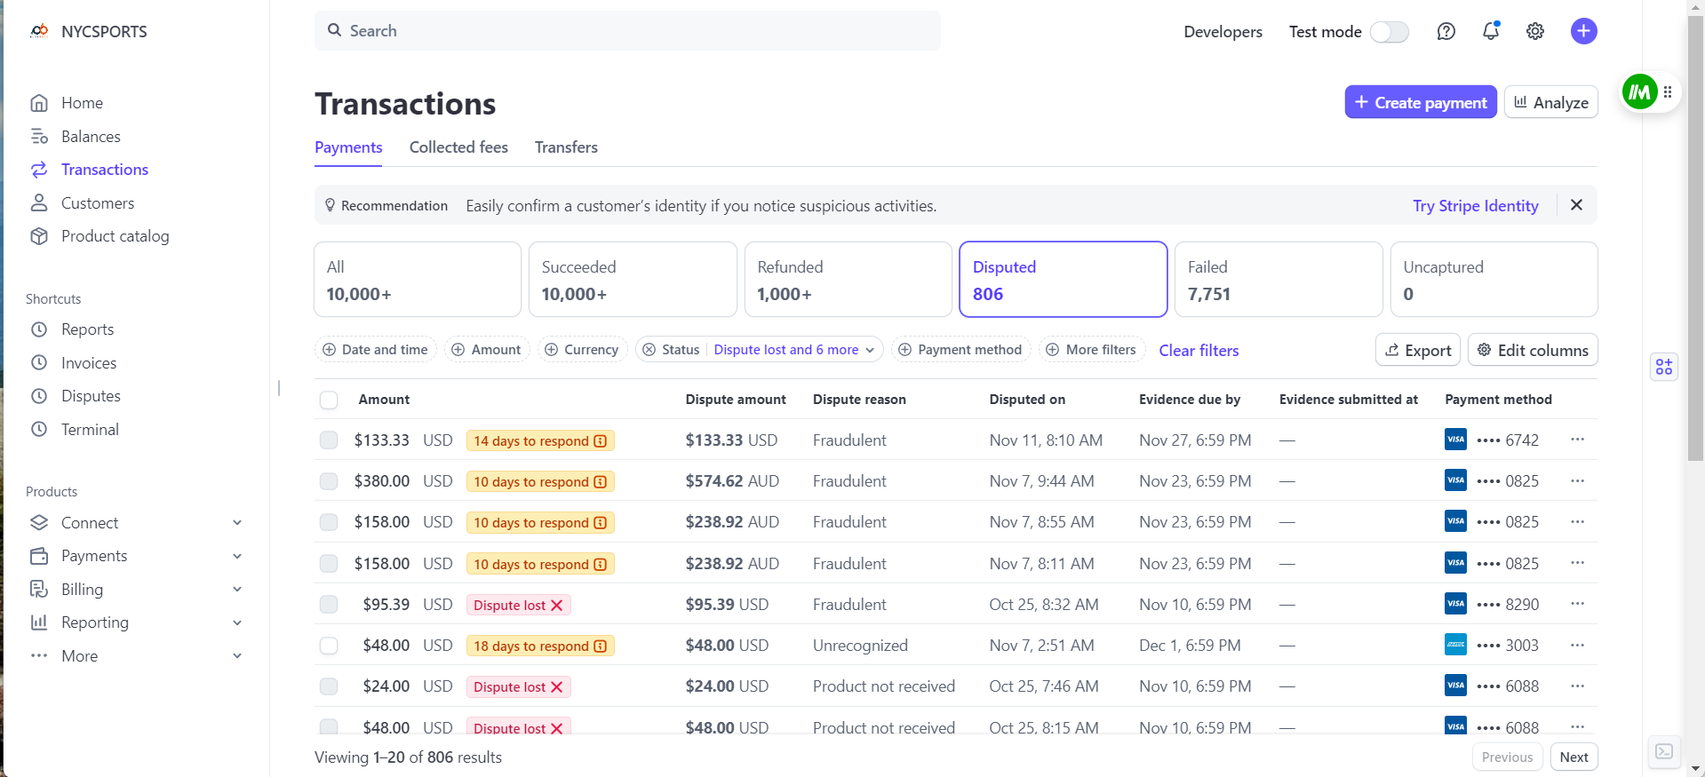The width and height of the screenshot is (1705, 777).
Task: Select the $24.00 row checkbox
Action: tap(329, 686)
